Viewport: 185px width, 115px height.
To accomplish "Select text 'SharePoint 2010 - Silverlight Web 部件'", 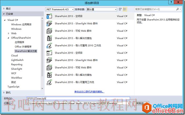I will [x=76, y=60].
